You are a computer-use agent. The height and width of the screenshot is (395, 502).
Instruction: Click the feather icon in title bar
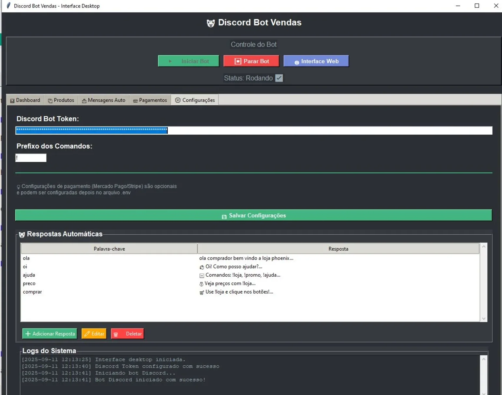pyautogui.click(x=8, y=6)
